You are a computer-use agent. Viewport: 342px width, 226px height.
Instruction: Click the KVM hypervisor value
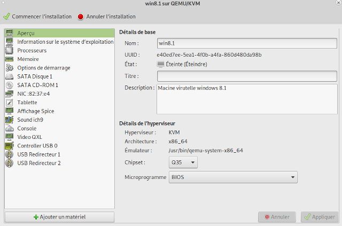[174, 133]
